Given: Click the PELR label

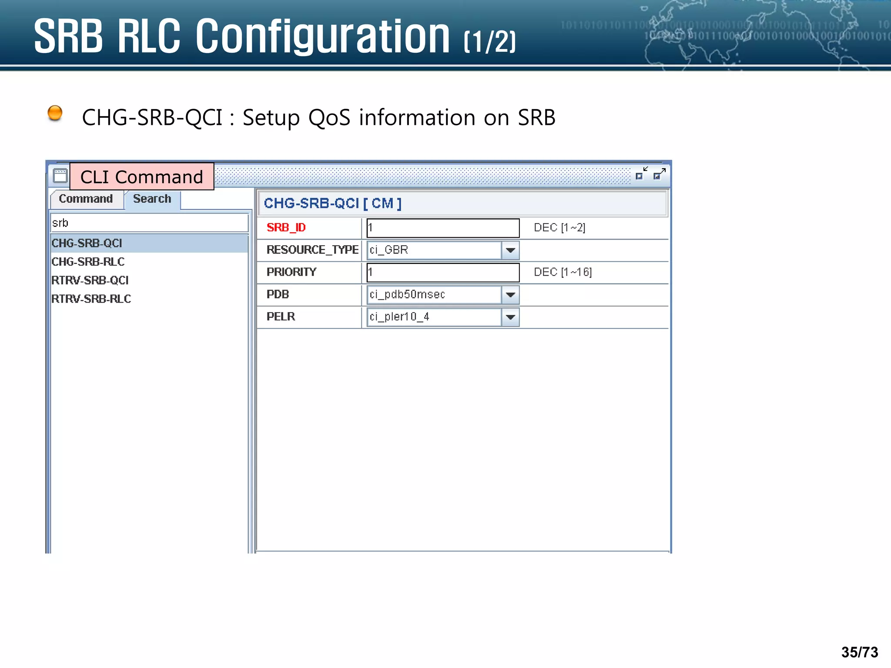Looking at the screenshot, I should pyautogui.click(x=281, y=317).
